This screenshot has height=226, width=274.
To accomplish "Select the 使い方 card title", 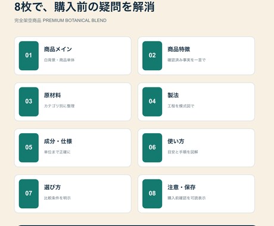I will click(x=176, y=141).
